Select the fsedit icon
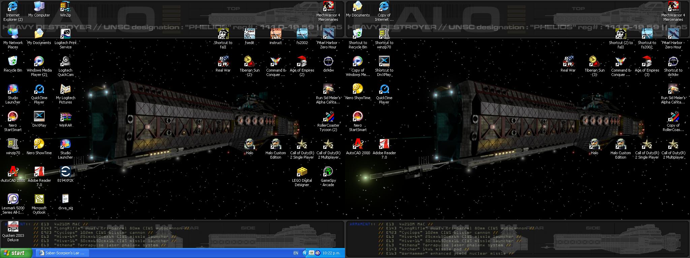Image resolution: width=690 pixels, height=258 pixels. (x=249, y=37)
